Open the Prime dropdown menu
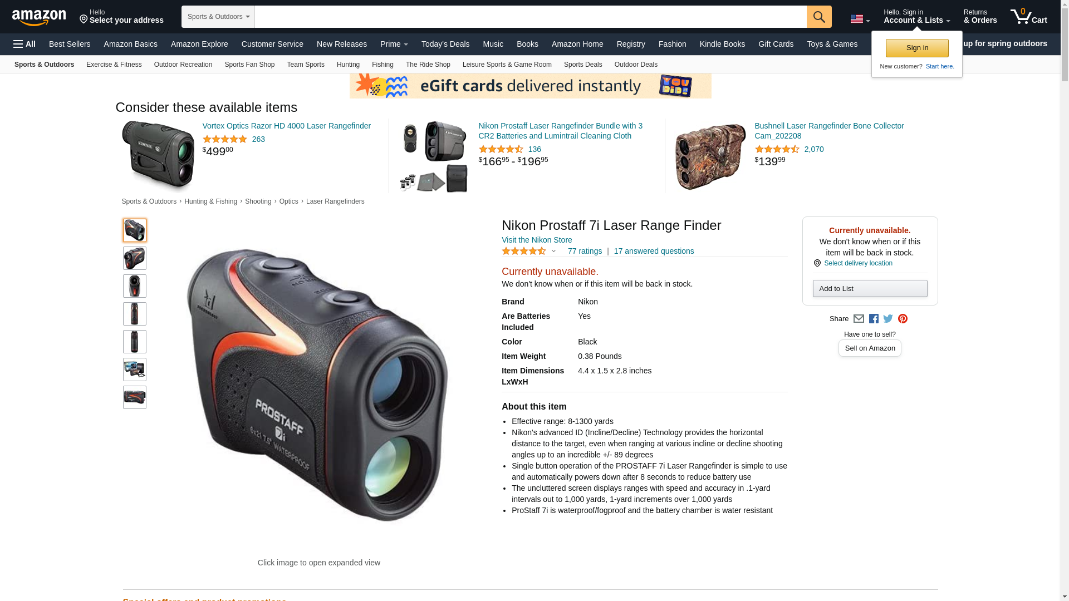1069x601 pixels. (394, 44)
